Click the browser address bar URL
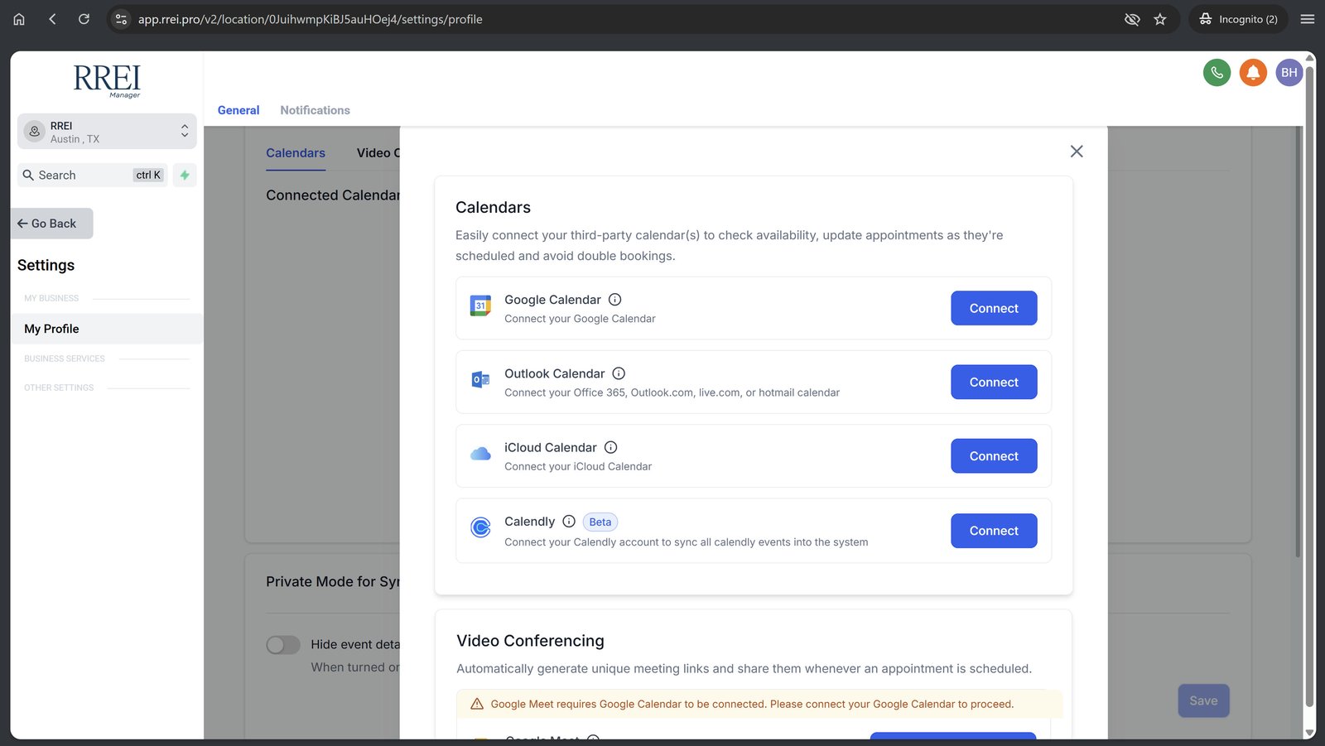The width and height of the screenshot is (1325, 746). point(310,19)
